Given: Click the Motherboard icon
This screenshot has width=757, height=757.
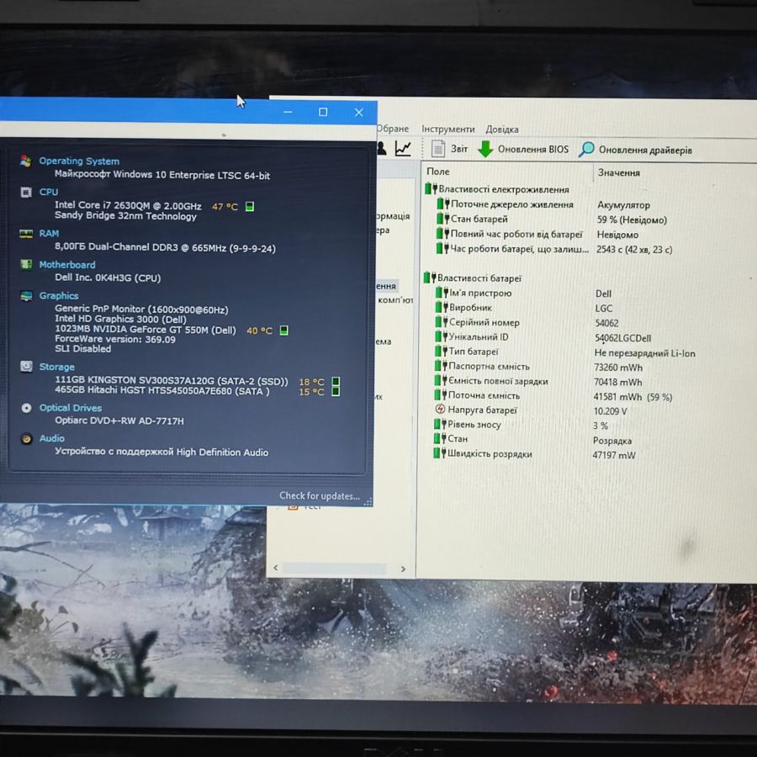Looking at the screenshot, I should (x=26, y=265).
